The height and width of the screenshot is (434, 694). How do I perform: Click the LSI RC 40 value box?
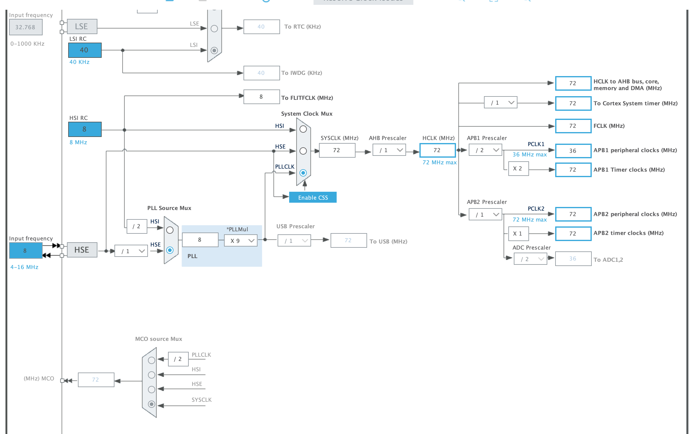[x=85, y=50]
